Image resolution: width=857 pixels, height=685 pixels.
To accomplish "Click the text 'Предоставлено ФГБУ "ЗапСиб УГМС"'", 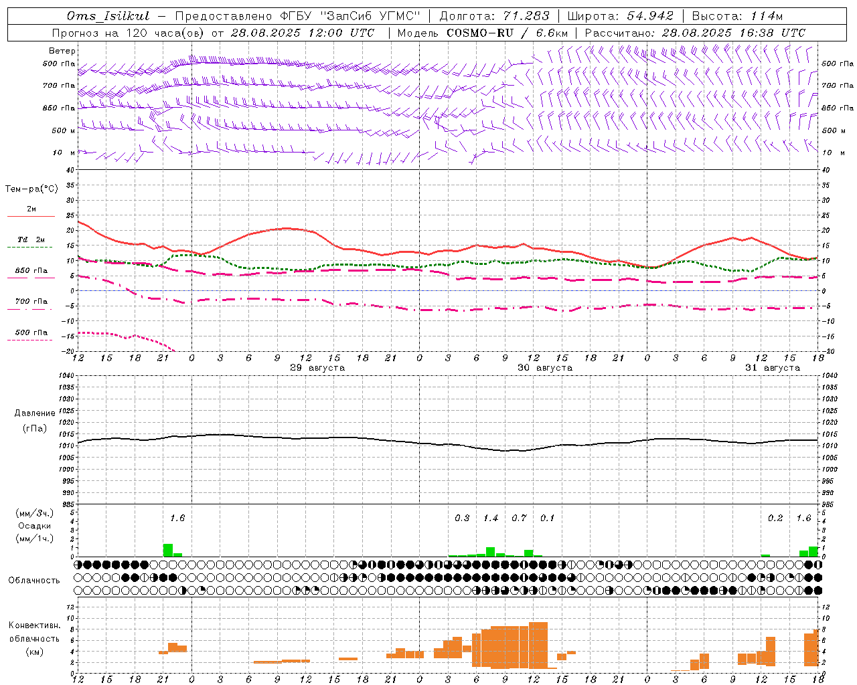I will 297,16.
